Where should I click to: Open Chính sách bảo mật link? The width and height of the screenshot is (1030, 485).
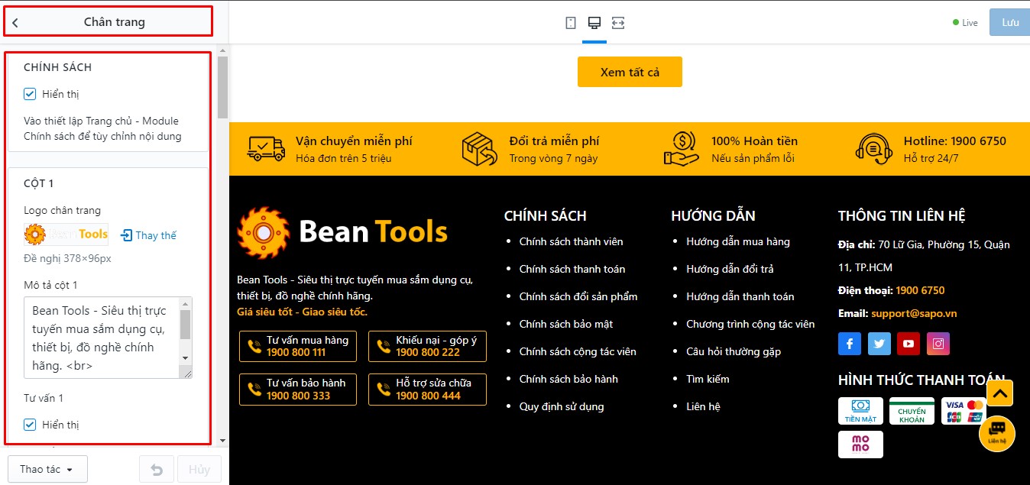coord(566,324)
